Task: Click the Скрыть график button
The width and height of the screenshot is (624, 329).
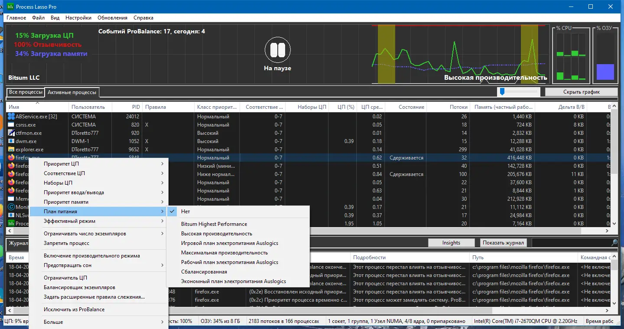Action: pos(581,92)
